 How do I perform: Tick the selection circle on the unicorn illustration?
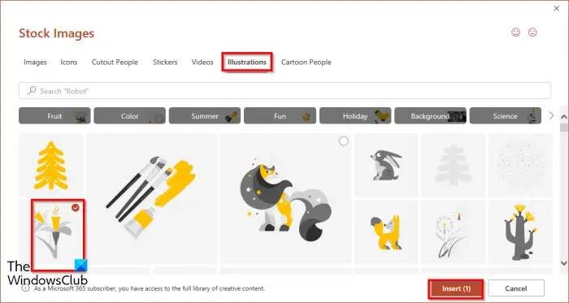pos(344,141)
